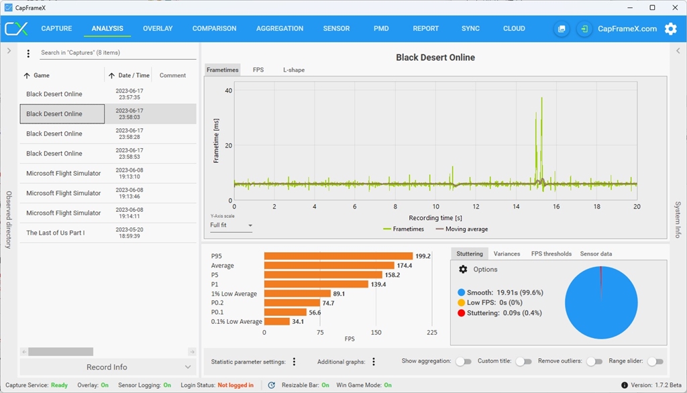Viewport: 687px width, 393px height.
Task: Click the captures list scroll right arrow
Action: pos(192,351)
